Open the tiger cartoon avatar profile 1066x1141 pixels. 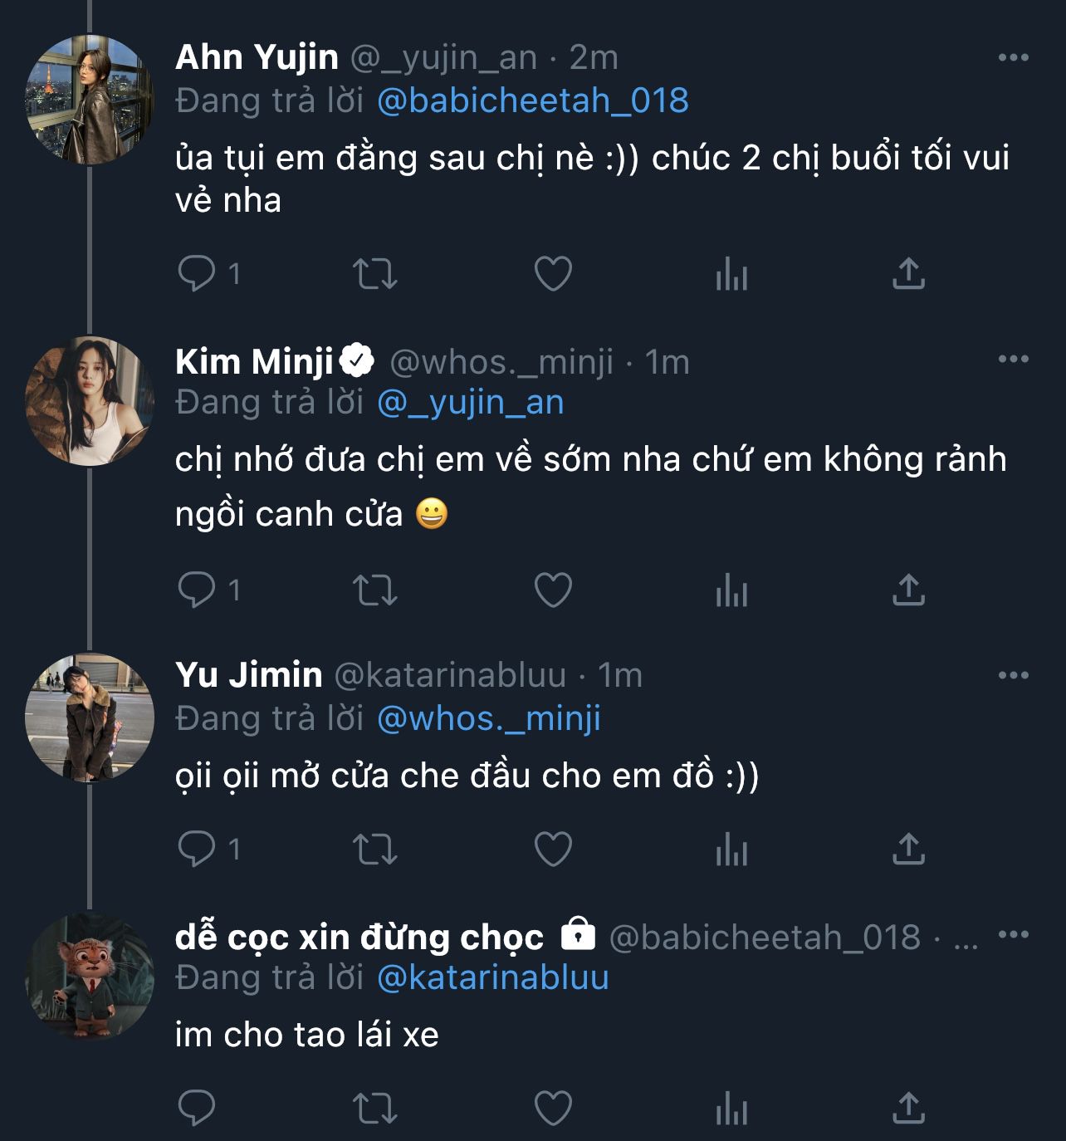pyautogui.click(x=90, y=977)
